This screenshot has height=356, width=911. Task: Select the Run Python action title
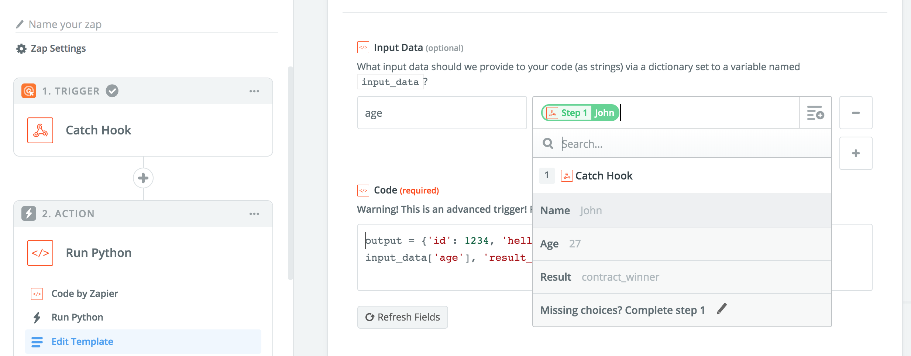click(99, 253)
